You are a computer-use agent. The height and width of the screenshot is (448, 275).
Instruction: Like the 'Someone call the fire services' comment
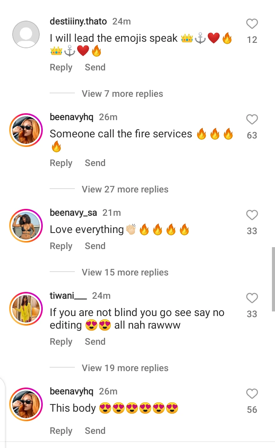pyautogui.click(x=252, y=120)
